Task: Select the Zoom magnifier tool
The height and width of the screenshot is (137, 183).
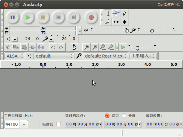Action: click(108, 22)
